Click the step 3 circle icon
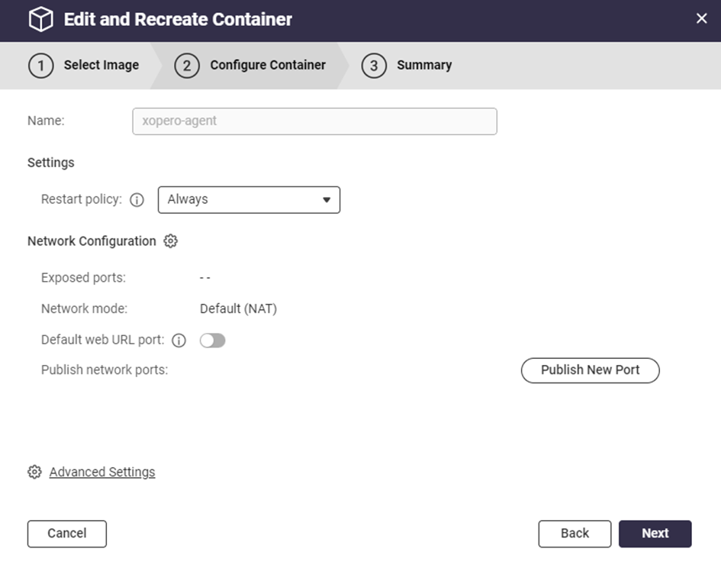Viewport: 721px width, 565px height. click(374, 66)
